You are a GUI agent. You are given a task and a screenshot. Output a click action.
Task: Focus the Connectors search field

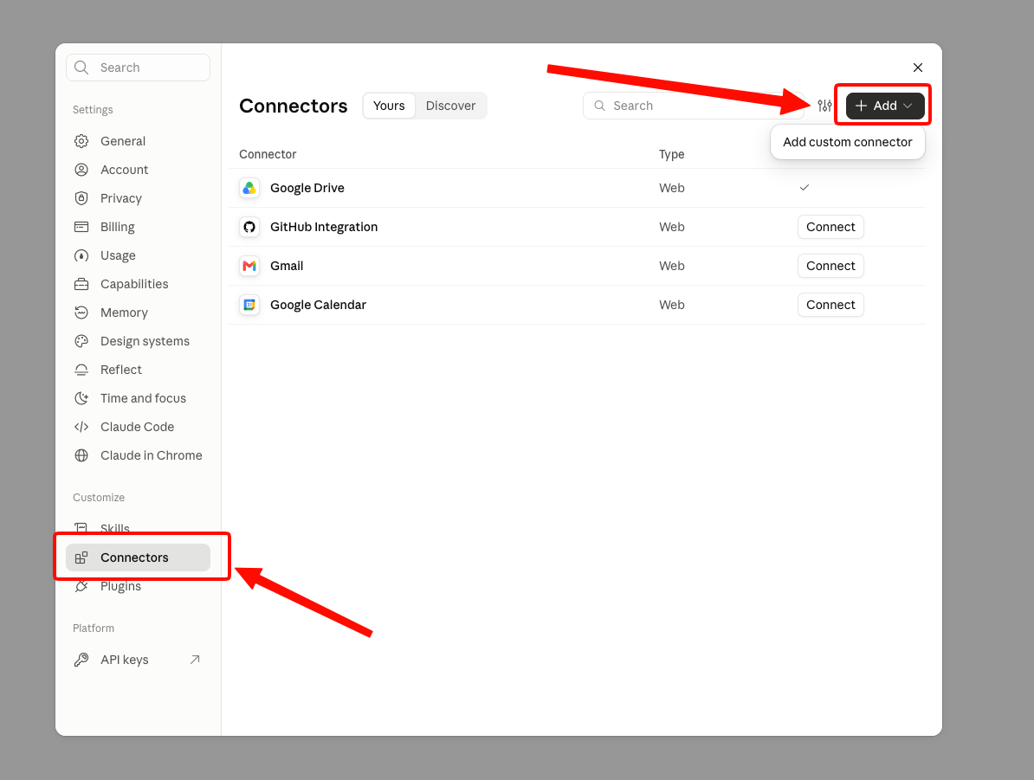pyautogui.click(x=693, y=106)
